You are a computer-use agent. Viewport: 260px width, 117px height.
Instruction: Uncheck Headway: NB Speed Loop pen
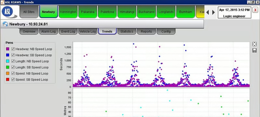(x=13, y=49)
